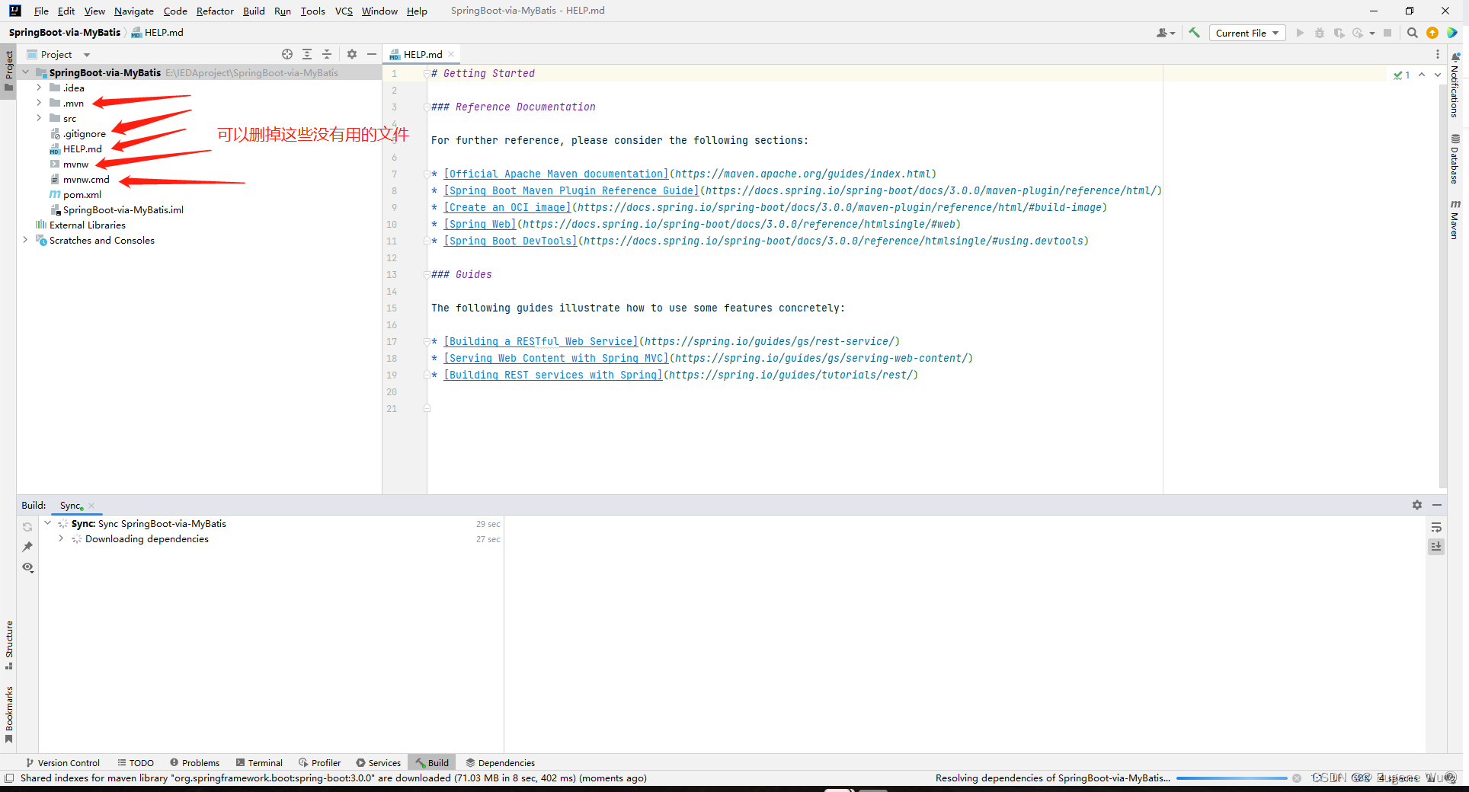Screen dimensions: 1469x792
Task: Click the IDE update orange icon
Action: [1432, 33]
